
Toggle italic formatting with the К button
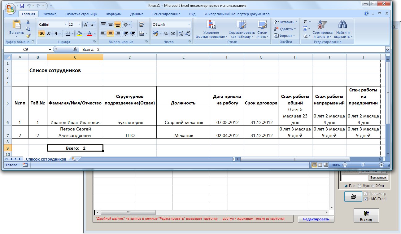pyautogui.click(x=49, y=33)
